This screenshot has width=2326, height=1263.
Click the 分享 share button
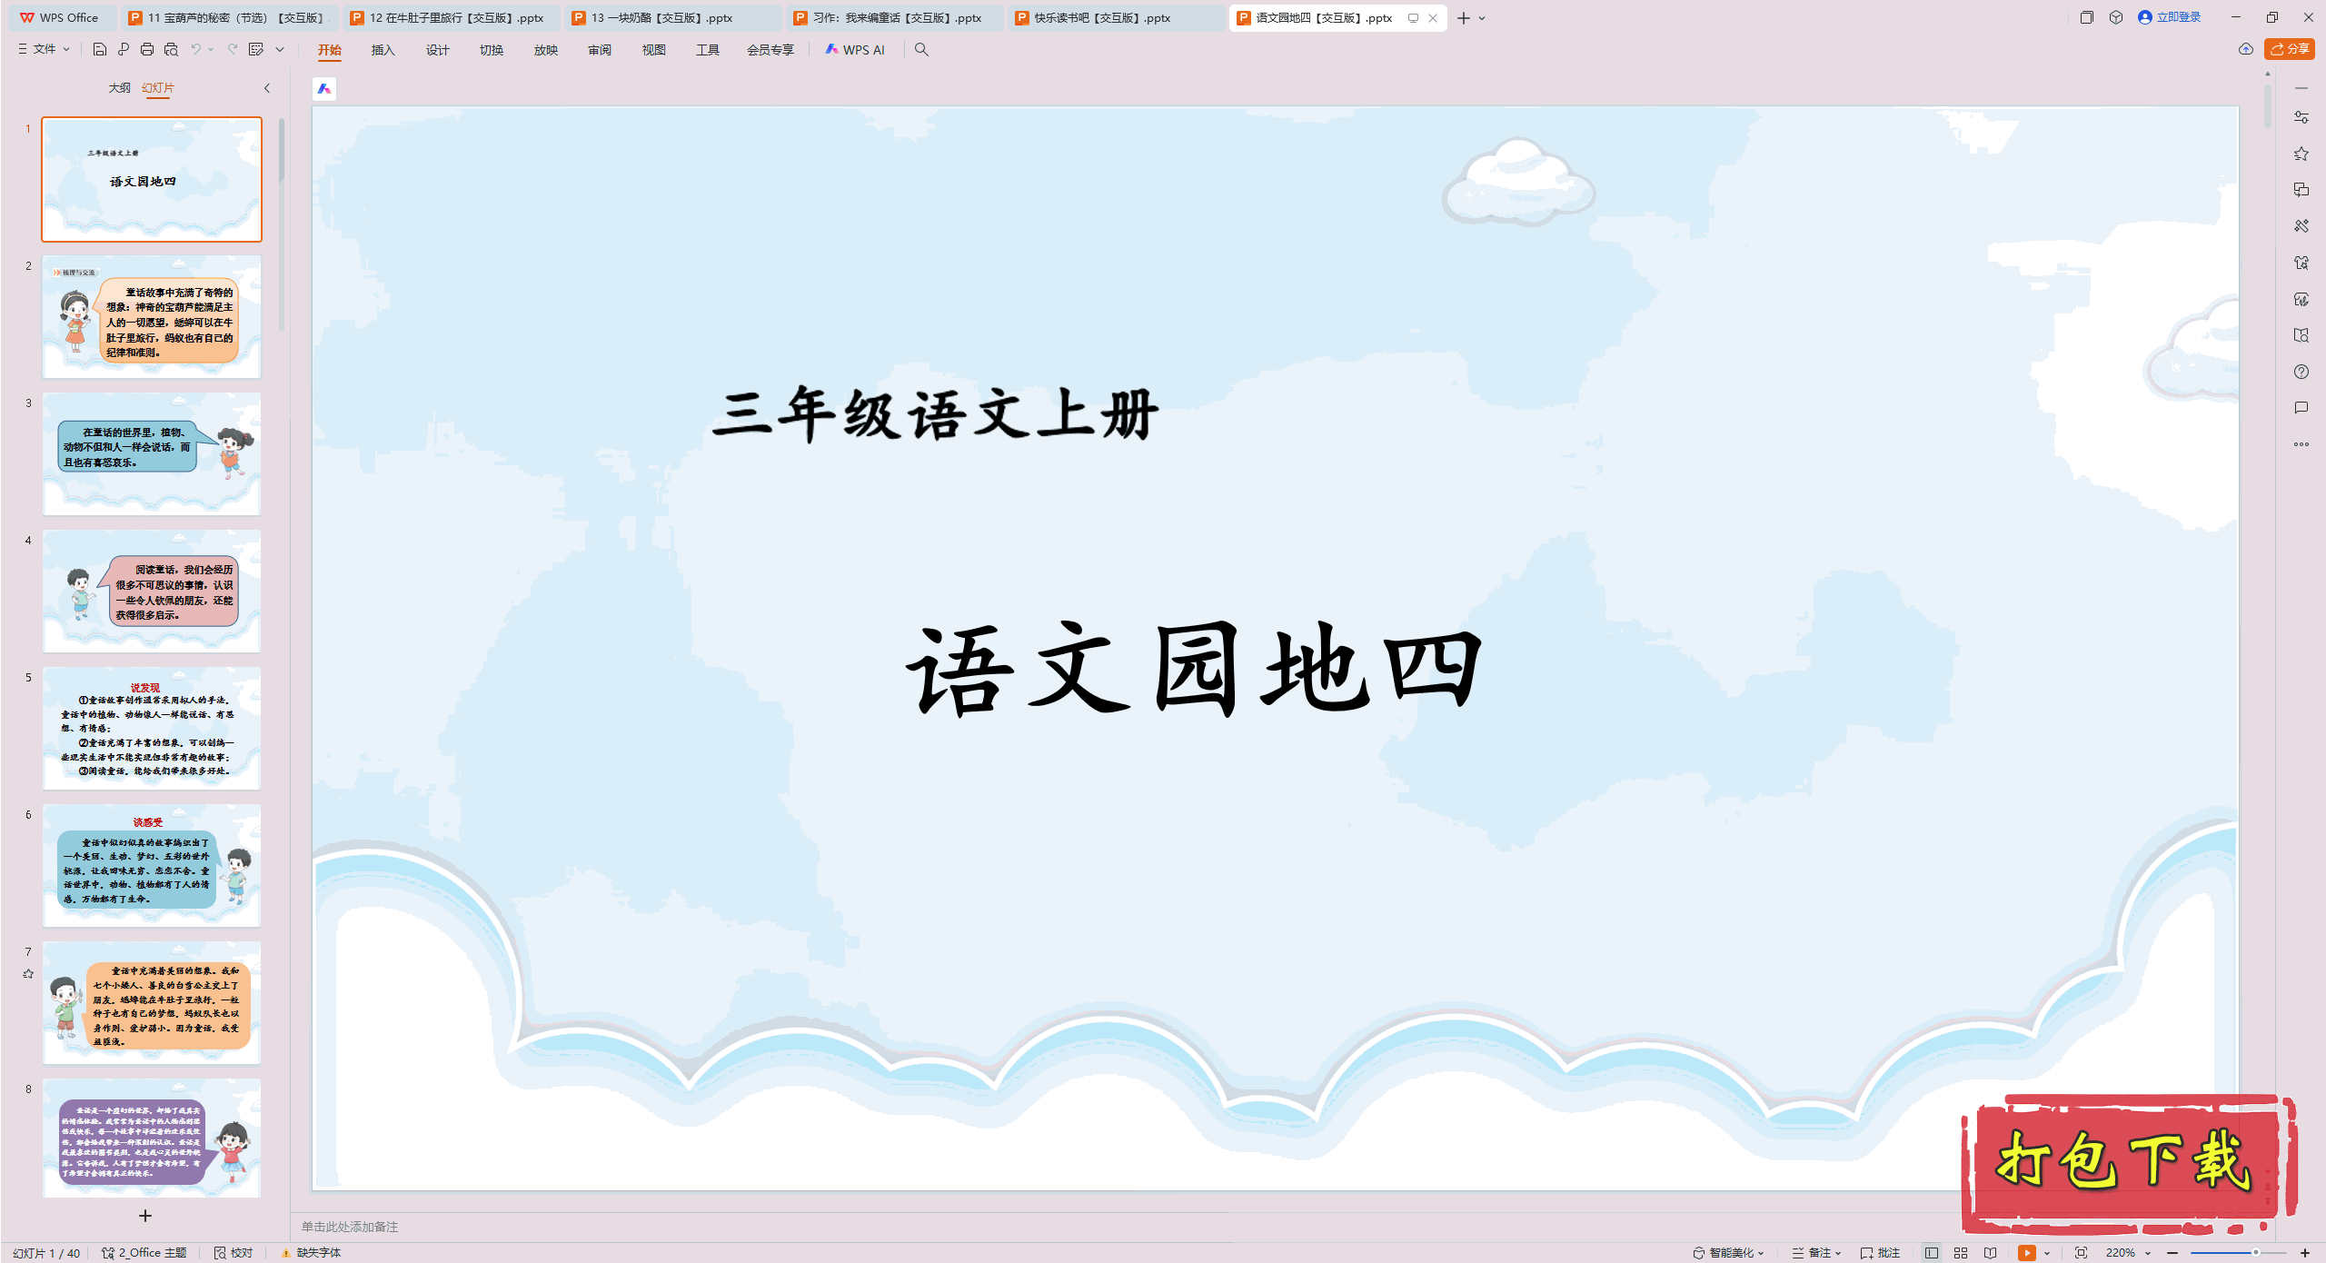tap(2289, 50)
